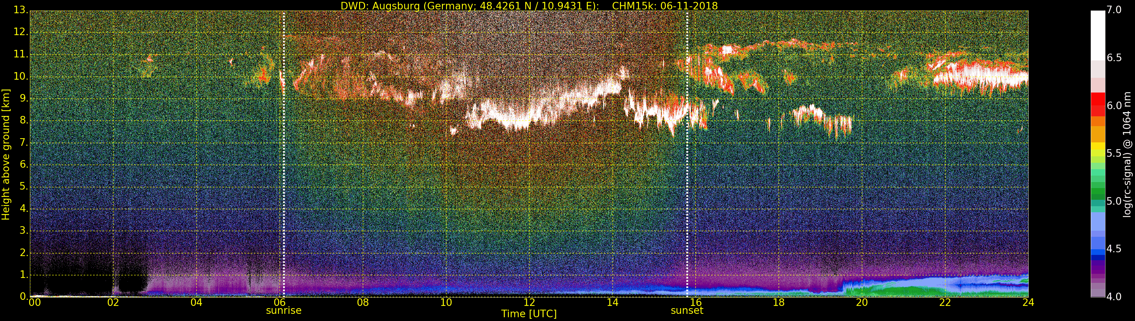The height and width of the screenshot is (321, 1135).
Task: Click the 10 km tick on the height axis
Action: point(20,76)
